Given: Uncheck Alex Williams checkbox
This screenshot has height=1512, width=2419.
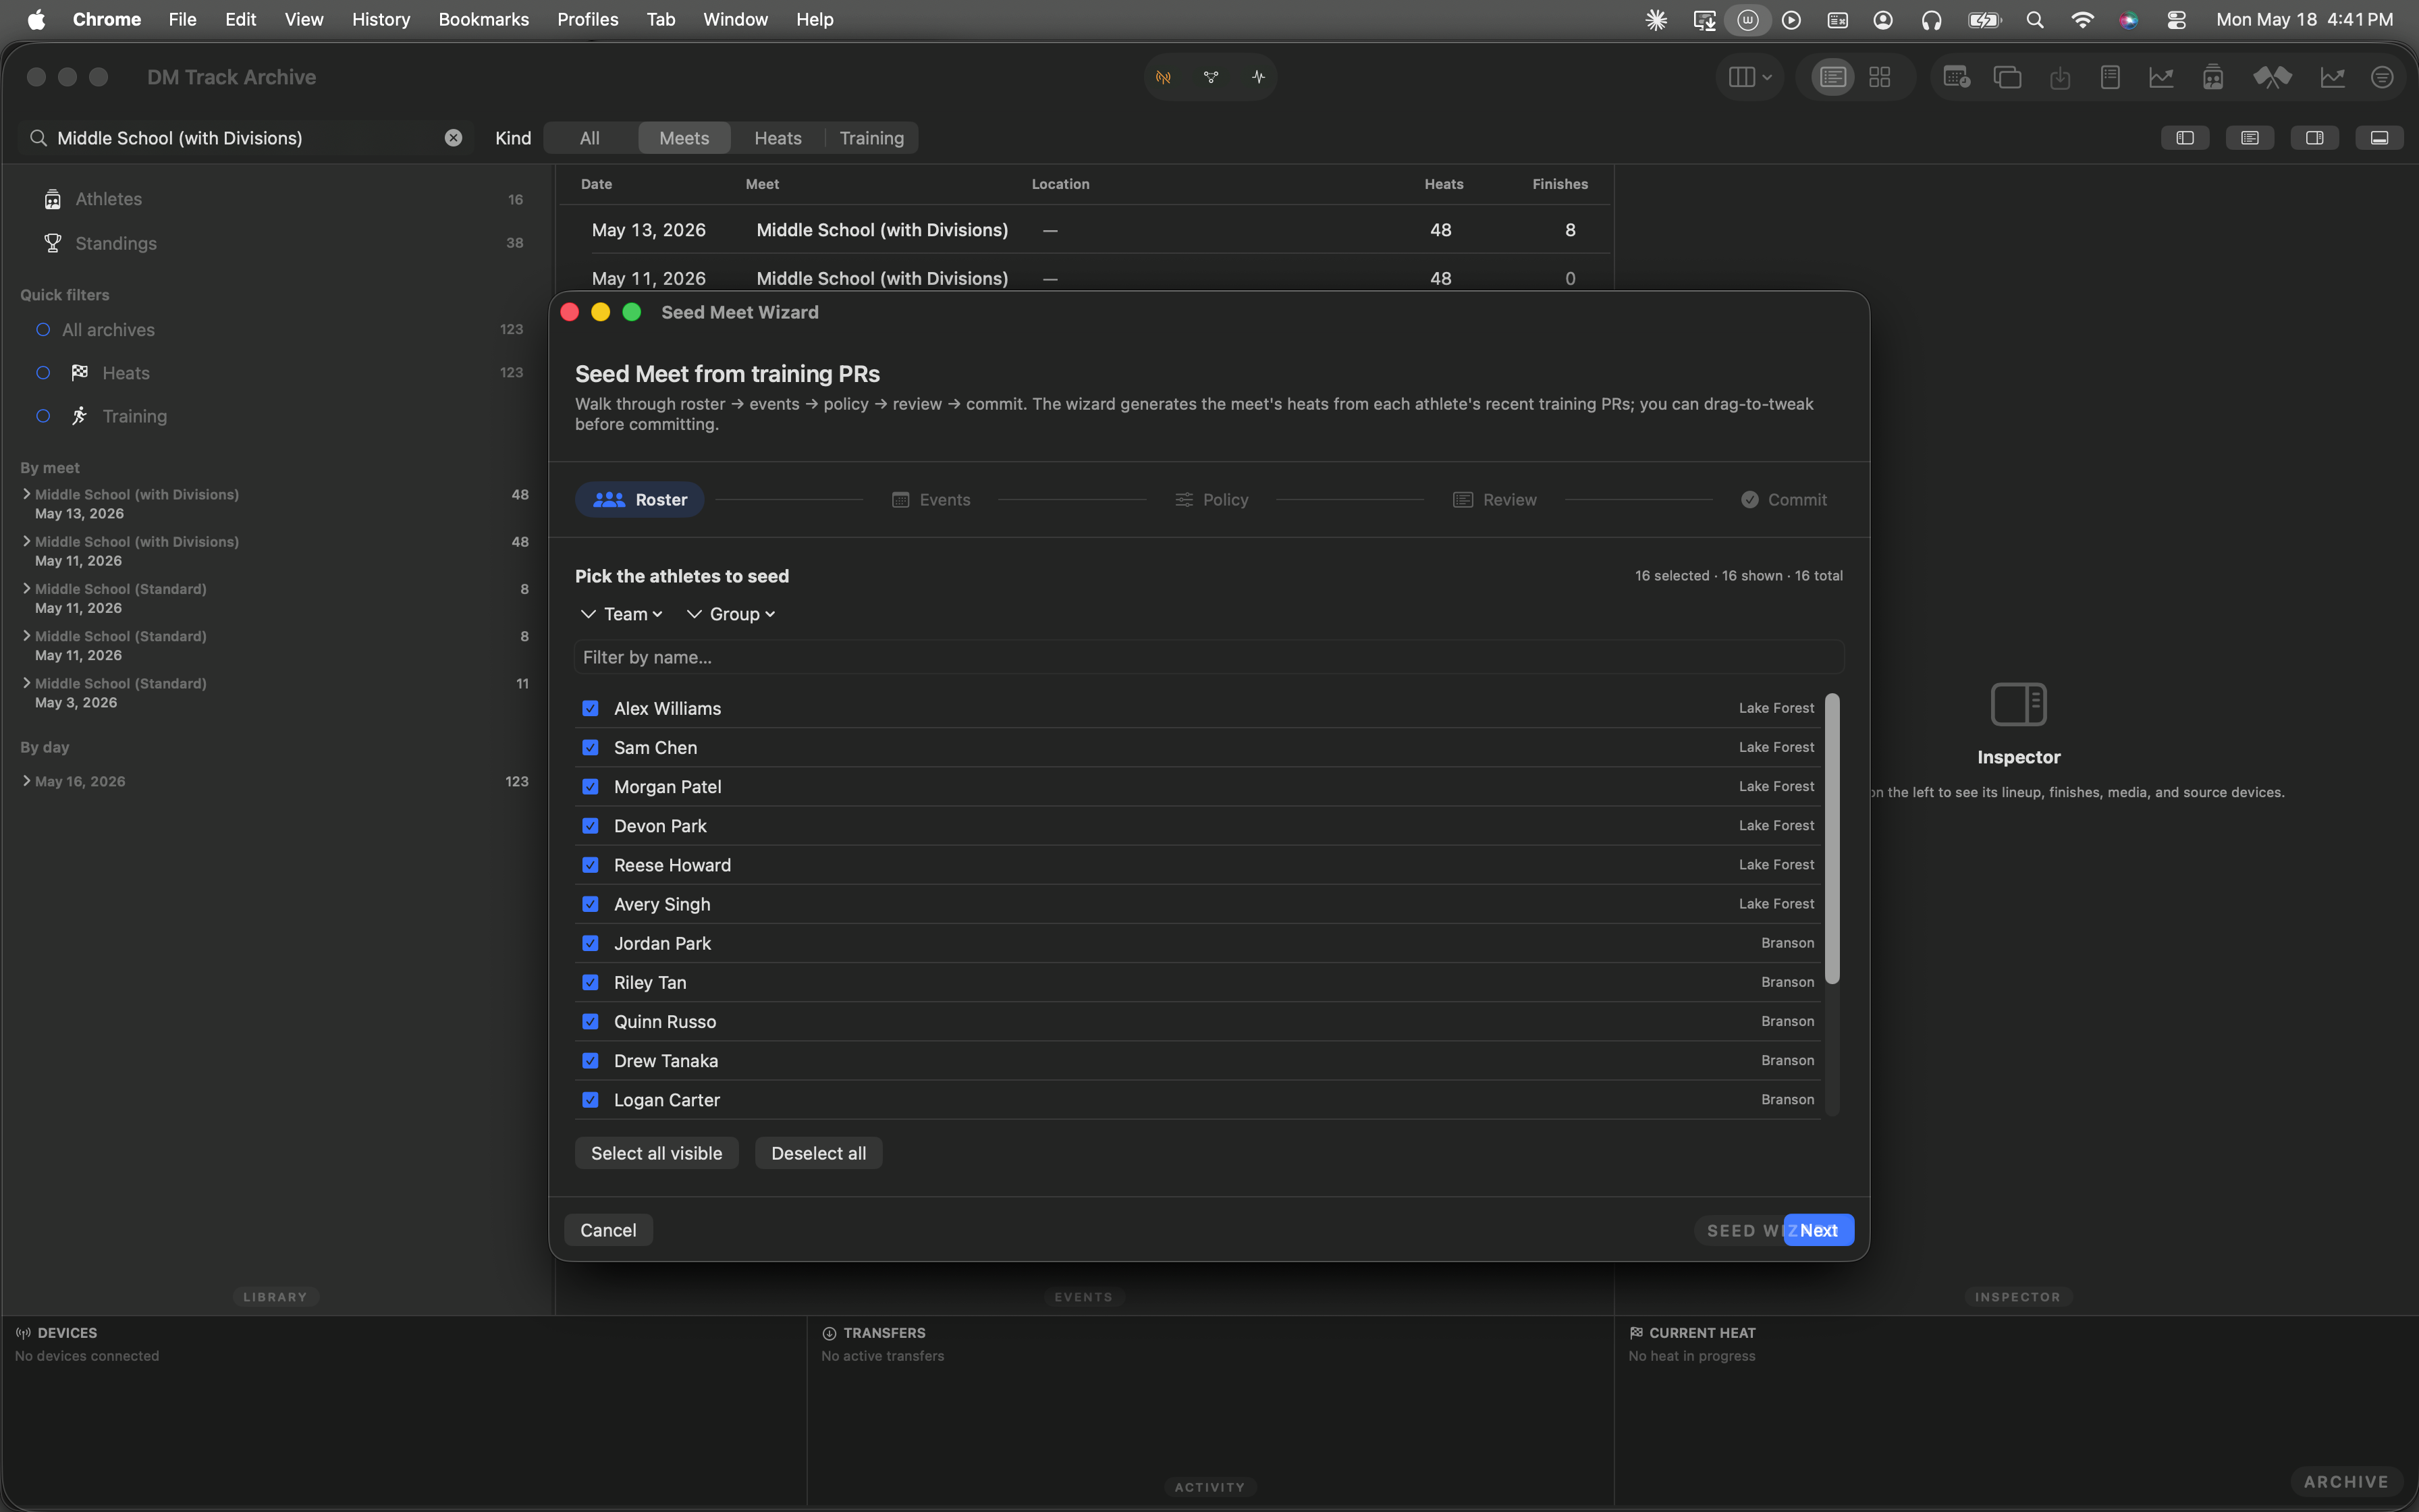Looking at the screenshot, I should point(591,708).
